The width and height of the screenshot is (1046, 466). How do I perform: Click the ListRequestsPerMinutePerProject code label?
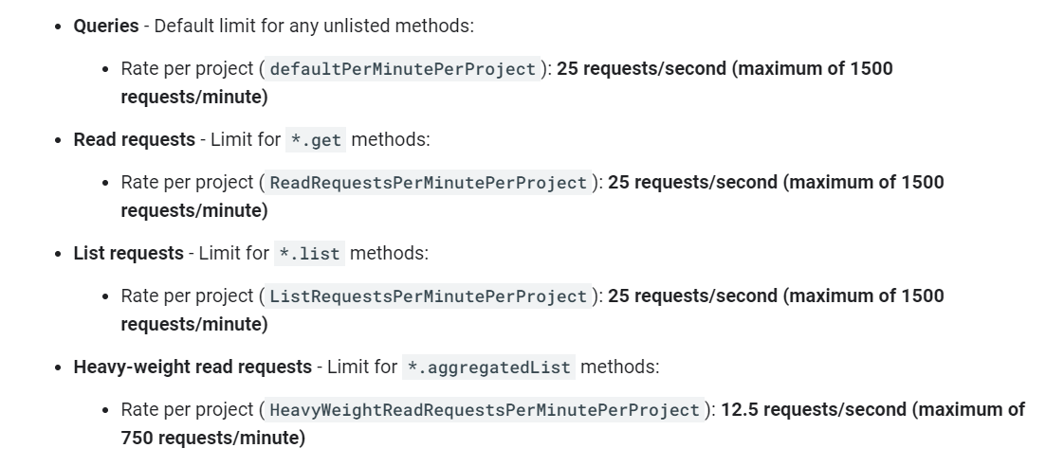(x=429, y=296)
